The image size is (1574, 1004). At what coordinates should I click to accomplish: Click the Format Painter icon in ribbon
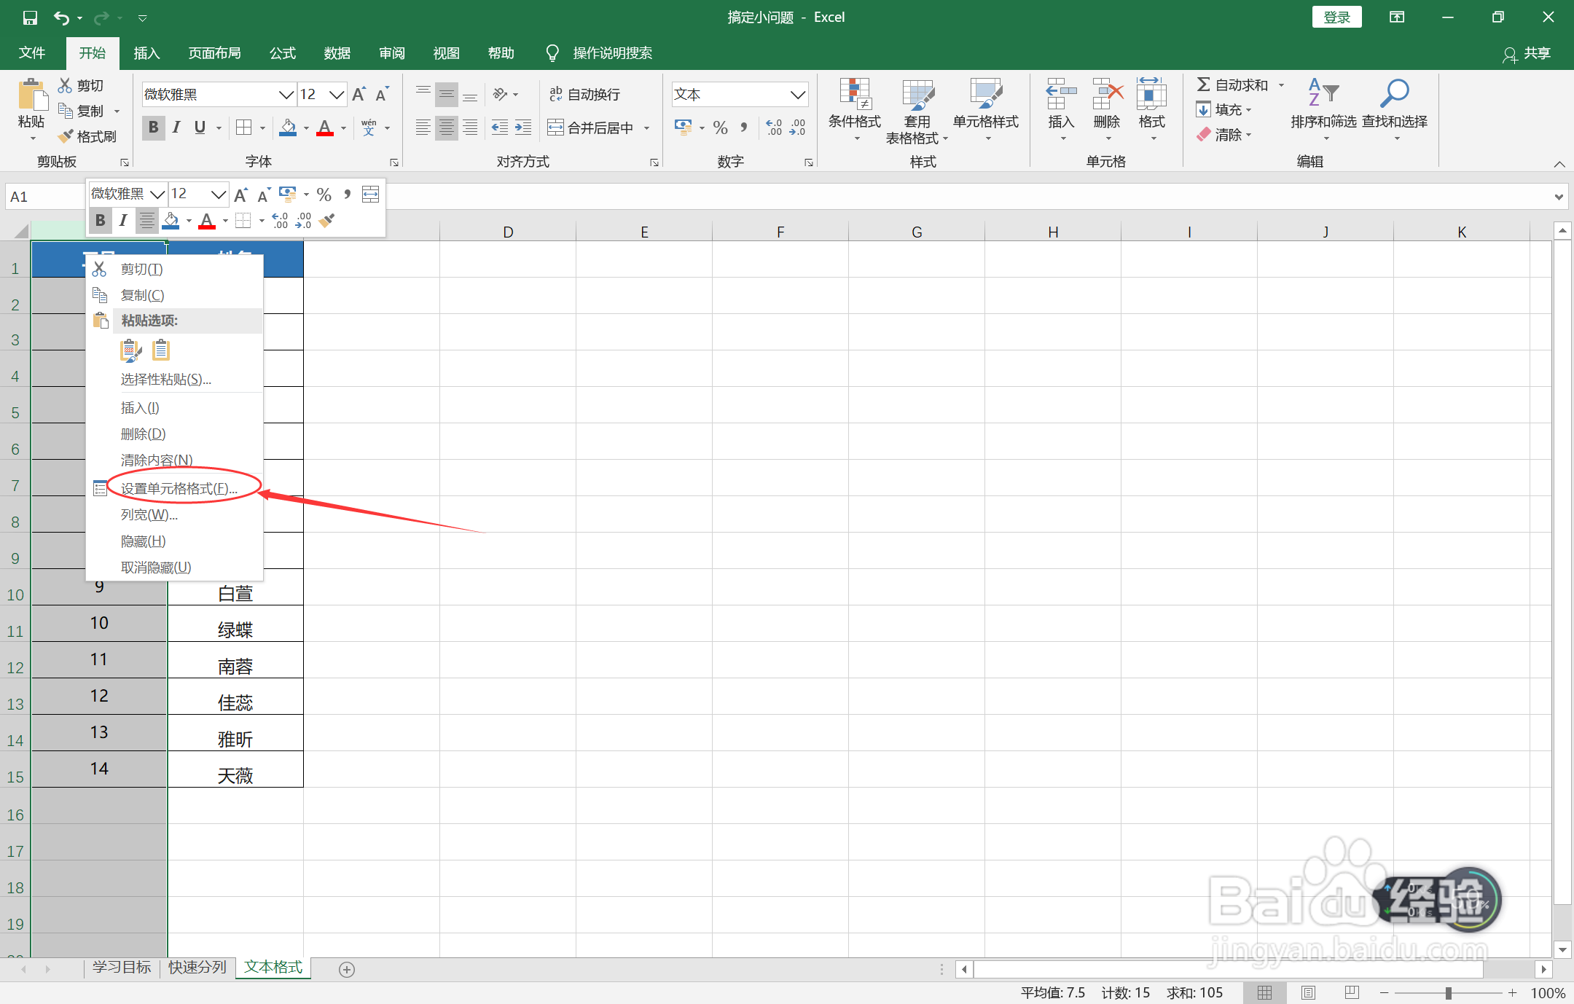point(66,136)
